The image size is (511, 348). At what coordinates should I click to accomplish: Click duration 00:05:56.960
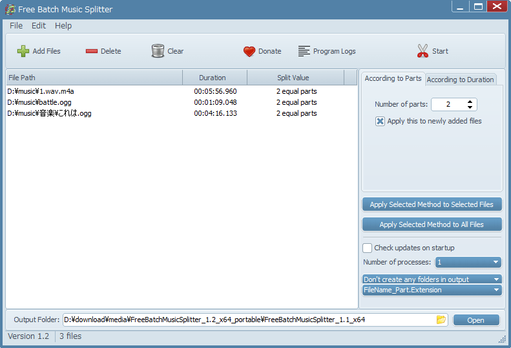215,91
